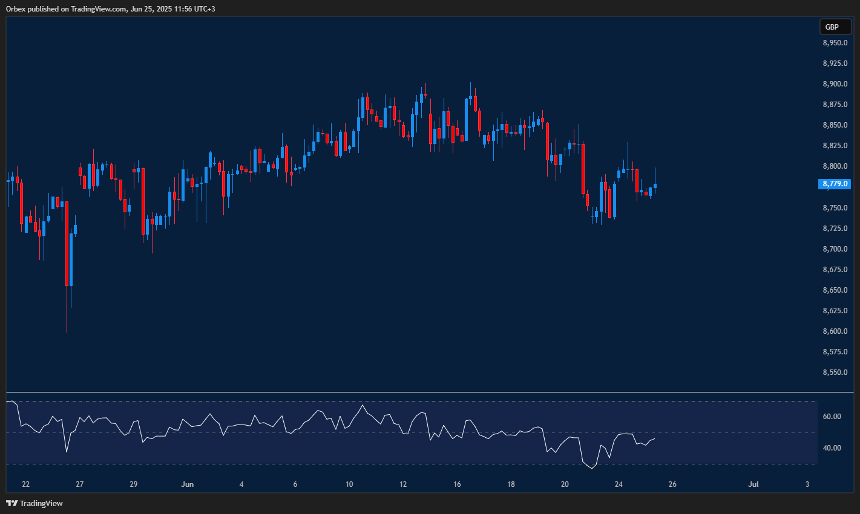860x514 pixels.
Task: Select the upper dashed overbought level line
Action: coord(424,400)
